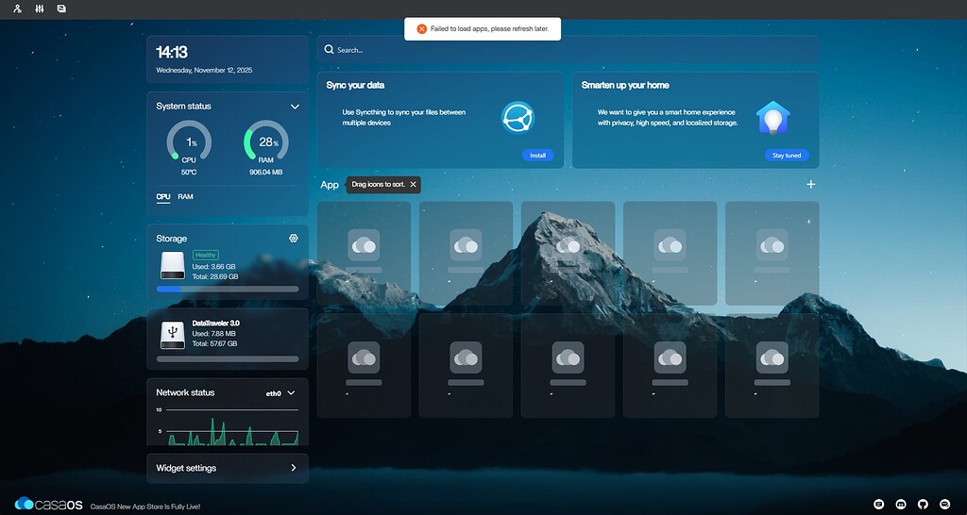The width and height of the screenshot is (967, 515).
Task: Click the plus icon to add app
Action: [x=810, y=184]
